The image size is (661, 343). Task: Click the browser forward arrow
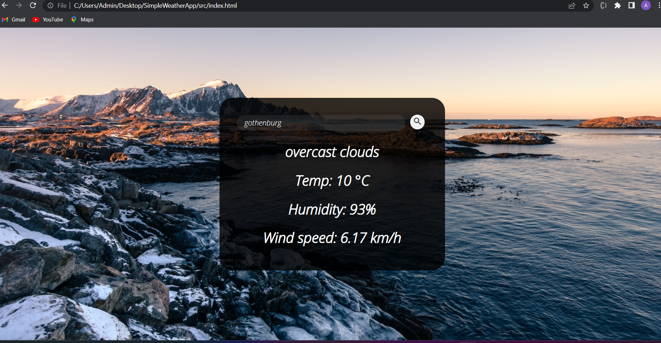point(19,5)
